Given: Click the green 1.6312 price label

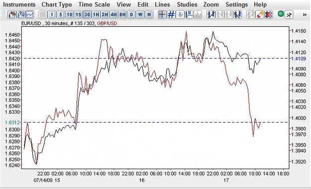Looking at the screenshot, I should click(x=12, y=123).
